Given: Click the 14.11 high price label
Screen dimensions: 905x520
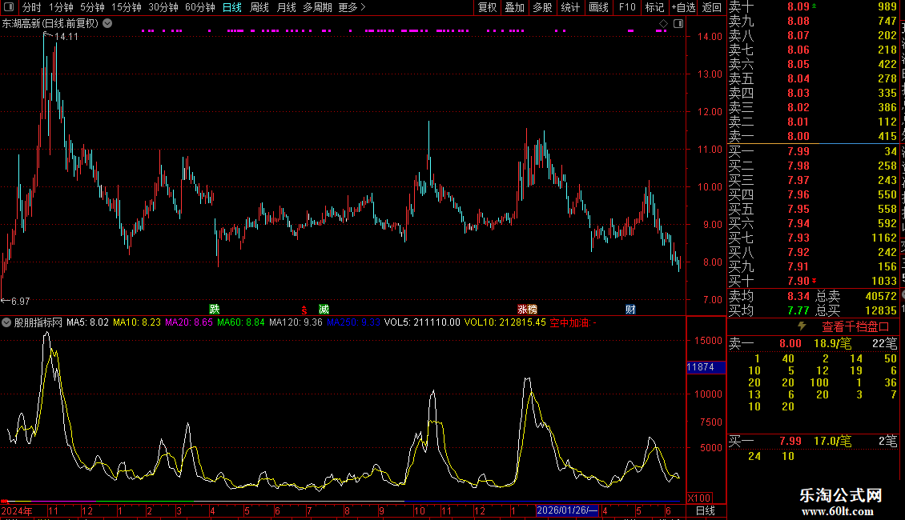Looking at the screenshot, I should pos(66,36).
